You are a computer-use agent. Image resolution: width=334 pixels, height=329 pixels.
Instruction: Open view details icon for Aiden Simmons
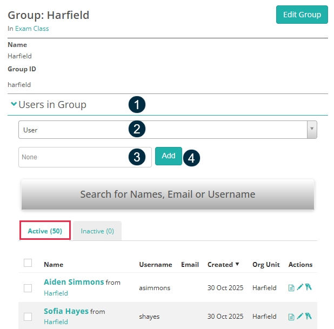click(291, 288)
